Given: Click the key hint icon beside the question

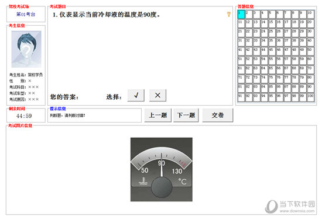Looking at the screenshot, I should (x=228, y=14).
